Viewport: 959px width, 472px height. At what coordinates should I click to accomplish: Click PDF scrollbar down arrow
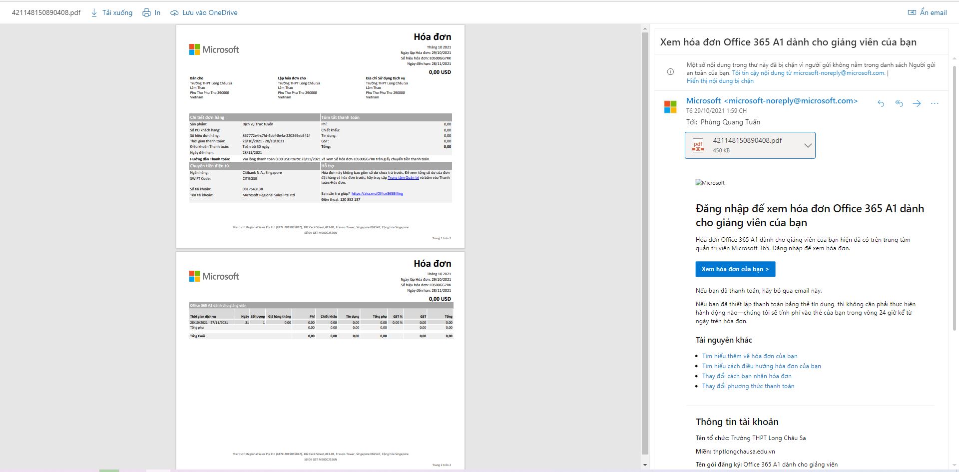coord(645,465)
